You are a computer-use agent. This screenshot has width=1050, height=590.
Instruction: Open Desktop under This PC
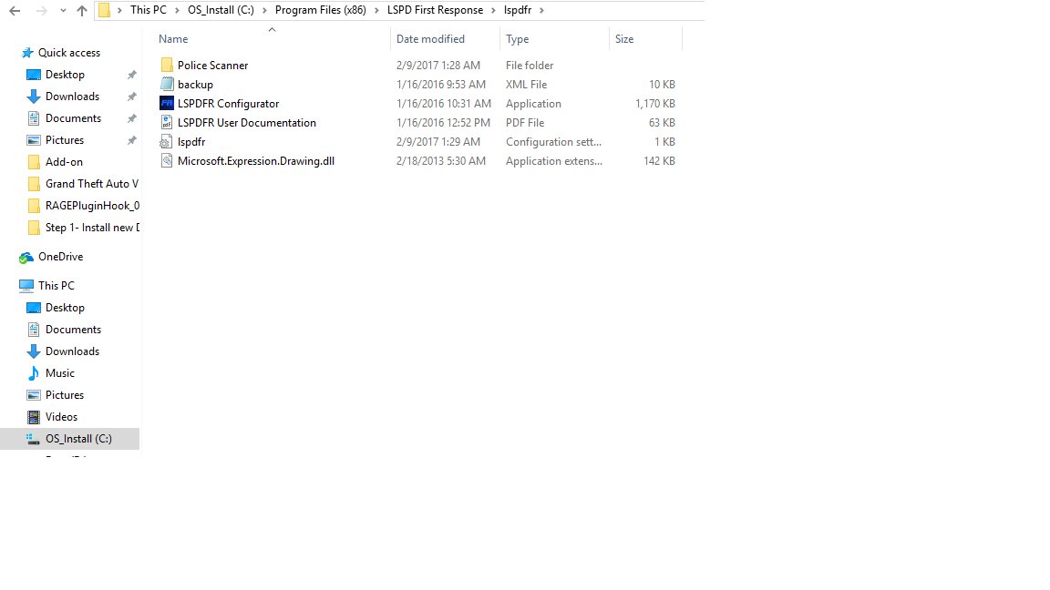65,308
